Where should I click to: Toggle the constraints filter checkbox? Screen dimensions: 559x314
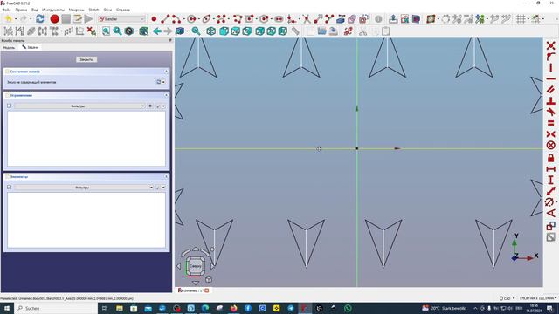click(x=10, y=106)
